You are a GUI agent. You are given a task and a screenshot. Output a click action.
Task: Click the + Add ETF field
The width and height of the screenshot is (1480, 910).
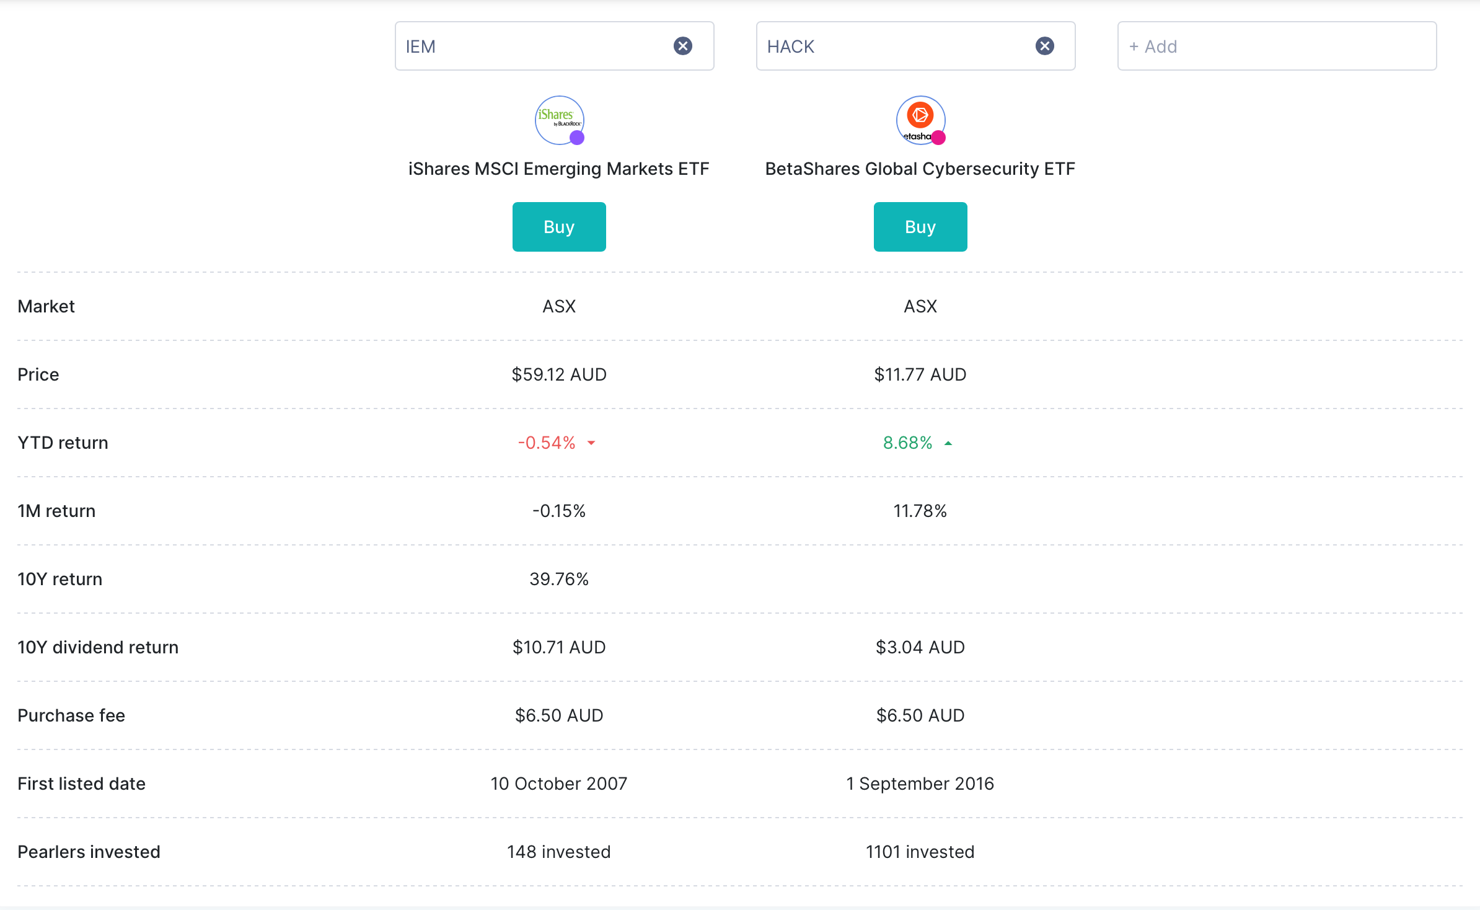[1277, 46]
